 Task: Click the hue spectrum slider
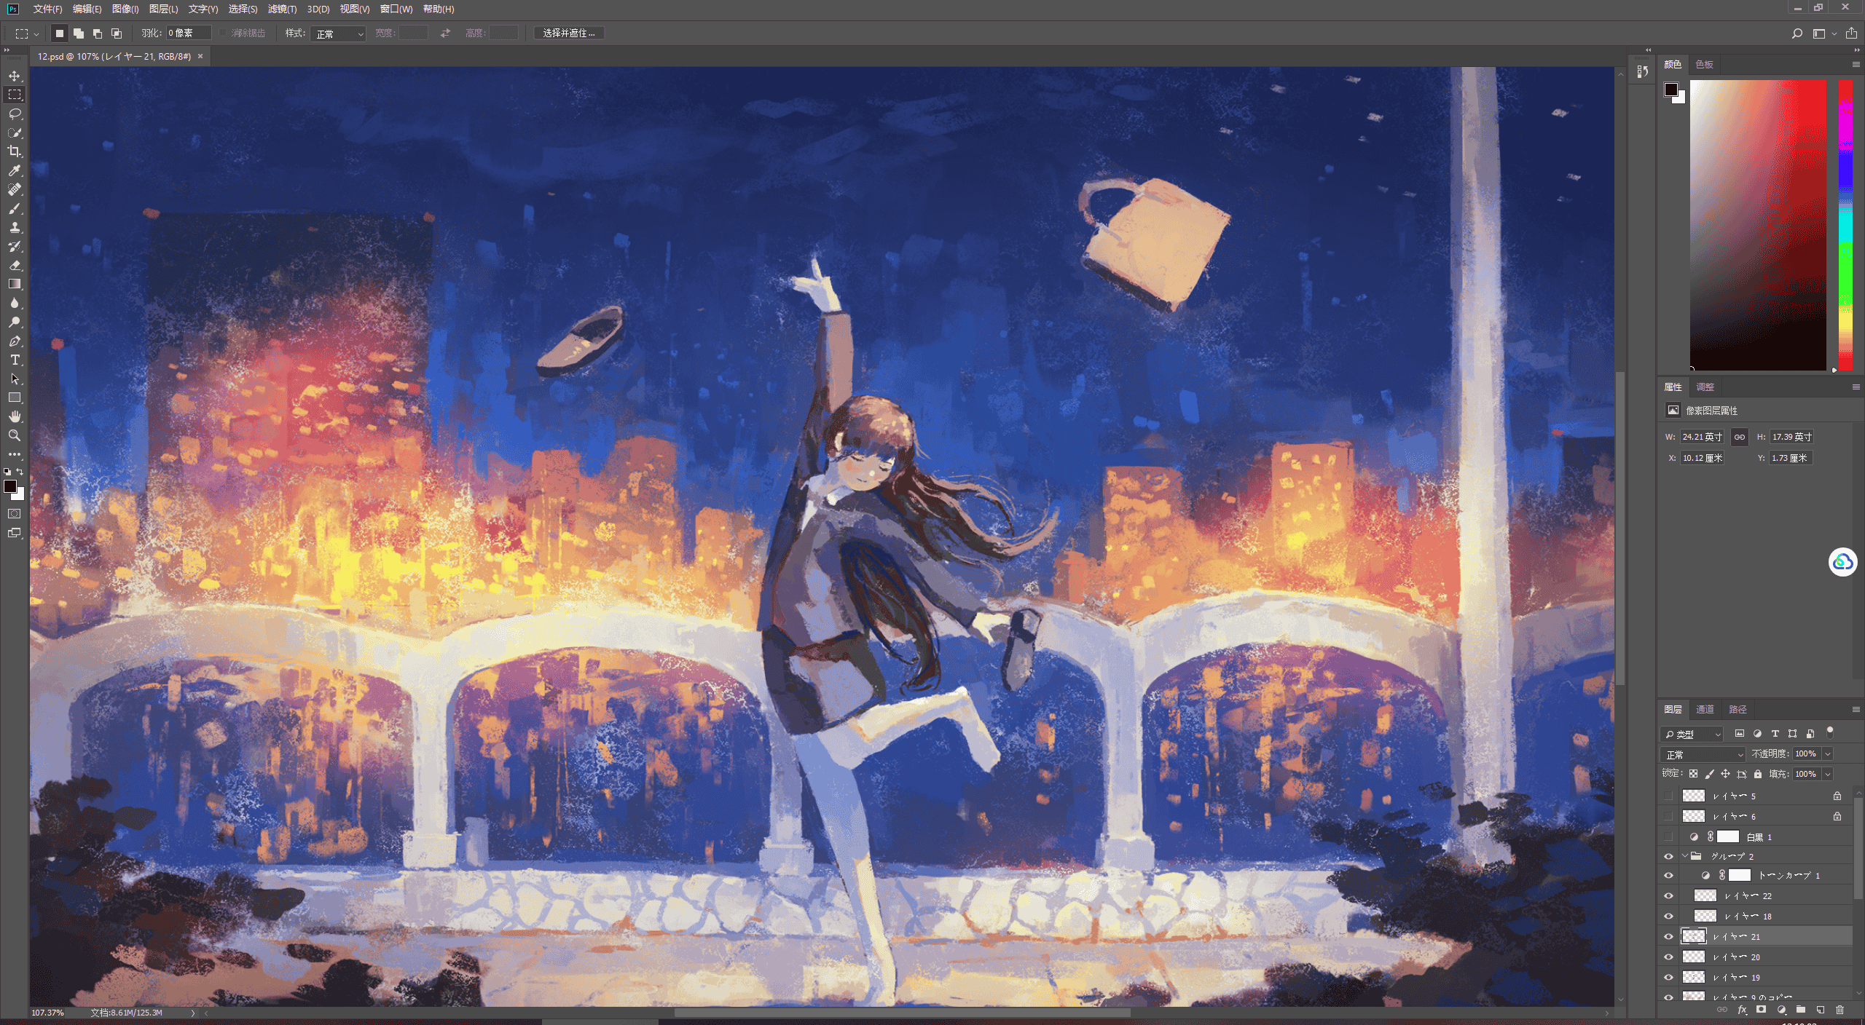[x=1845, y=225]
